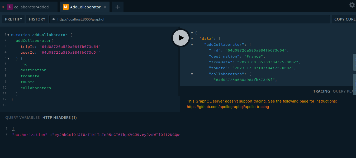The width and height of the screenshot is (356, 158).
Task: Open the HISTORY panel
Action: click(37, 19)
